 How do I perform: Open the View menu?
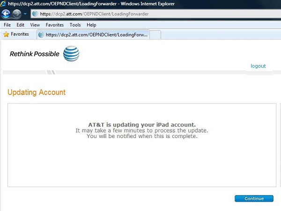pos(35,25)
